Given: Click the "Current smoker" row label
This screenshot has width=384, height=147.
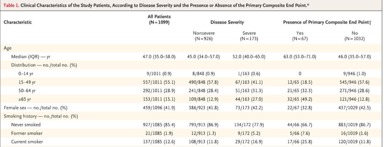Looking at the screenshot, I should [x=28, y=142].
